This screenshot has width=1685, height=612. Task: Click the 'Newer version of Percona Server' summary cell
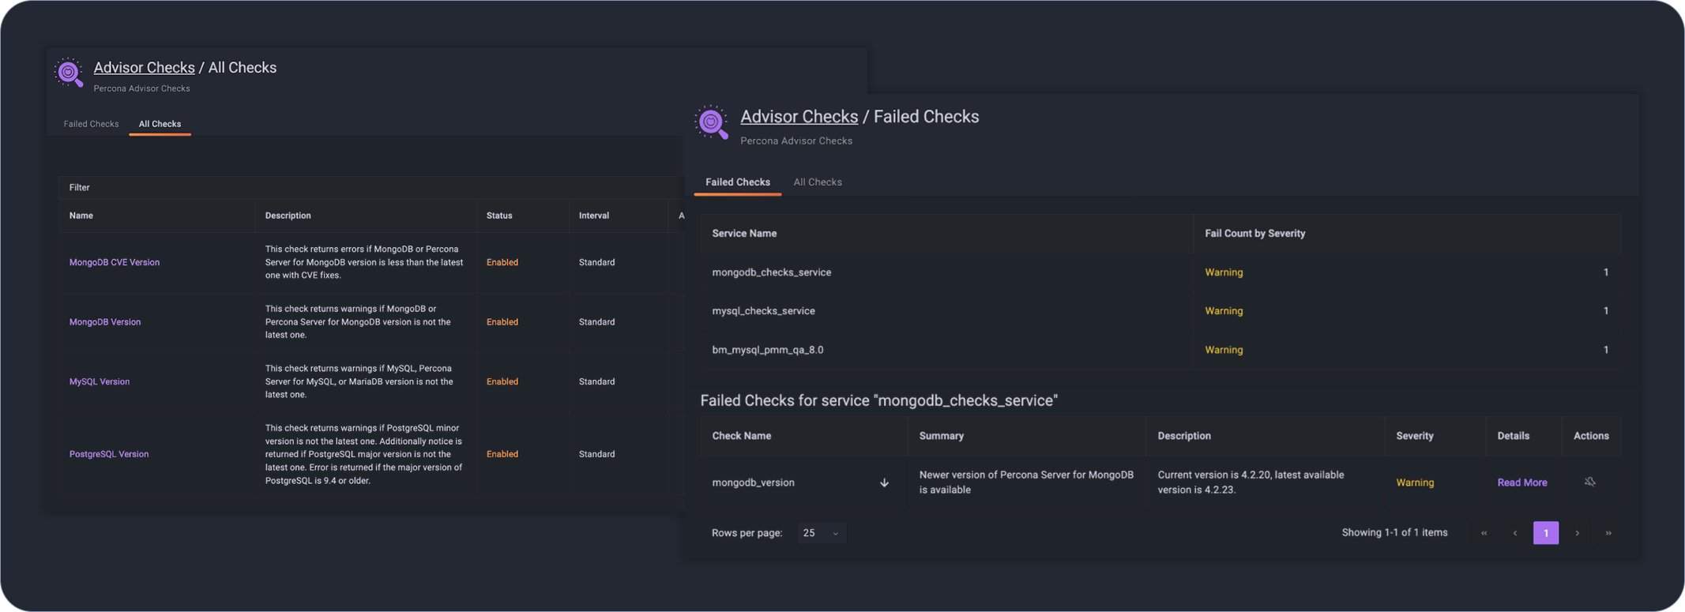point(1025,482)
